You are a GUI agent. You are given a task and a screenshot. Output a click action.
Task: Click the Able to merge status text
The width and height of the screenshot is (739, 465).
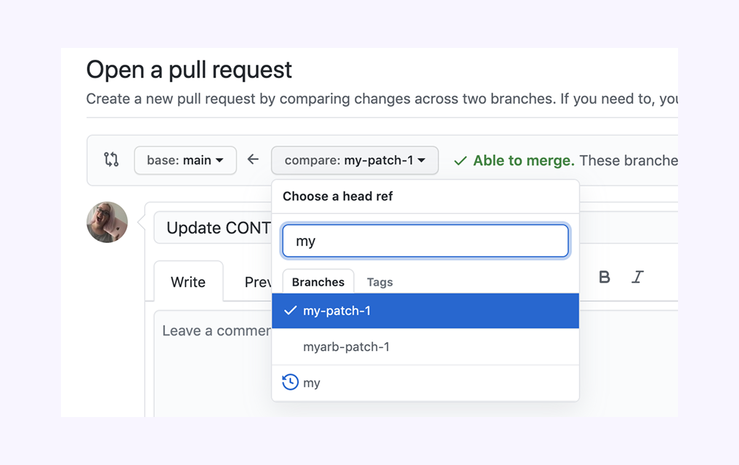click(524, 161)
